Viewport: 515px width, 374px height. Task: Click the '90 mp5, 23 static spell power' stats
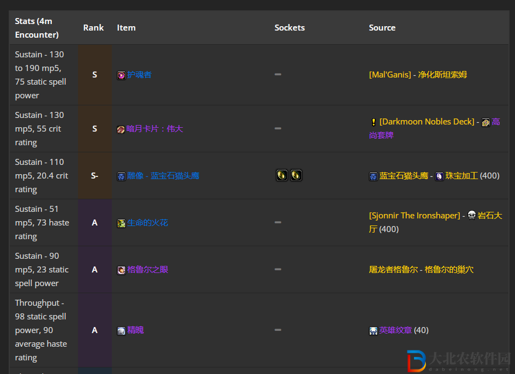[41, 270]
